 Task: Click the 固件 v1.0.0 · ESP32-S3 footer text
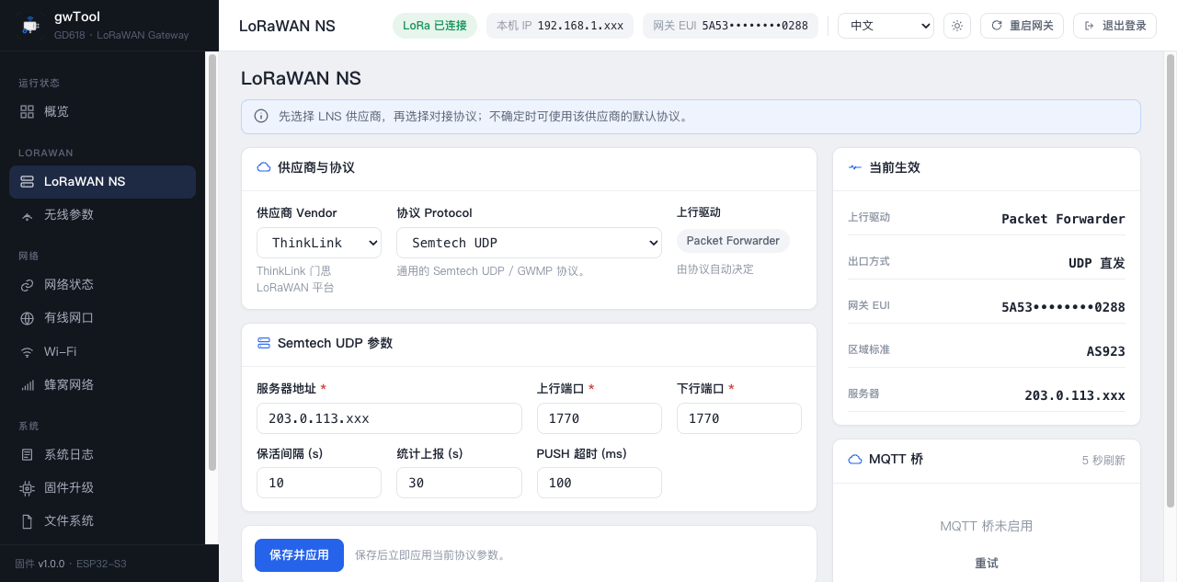tap(71, 564)
